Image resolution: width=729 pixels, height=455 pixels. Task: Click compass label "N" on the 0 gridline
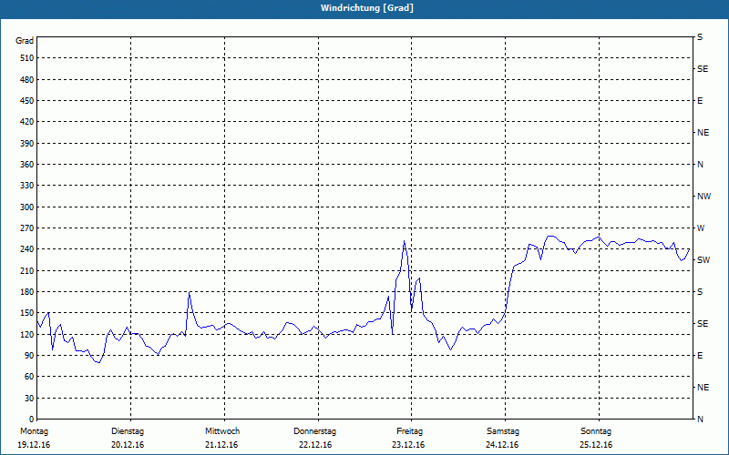point(701,420)
